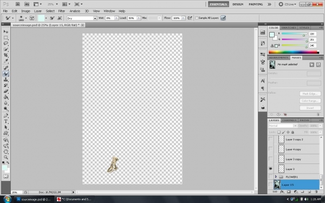Open the Load percentage slider arrow
The width and height of the screenshot is (325, 203).
click(139, 18)
